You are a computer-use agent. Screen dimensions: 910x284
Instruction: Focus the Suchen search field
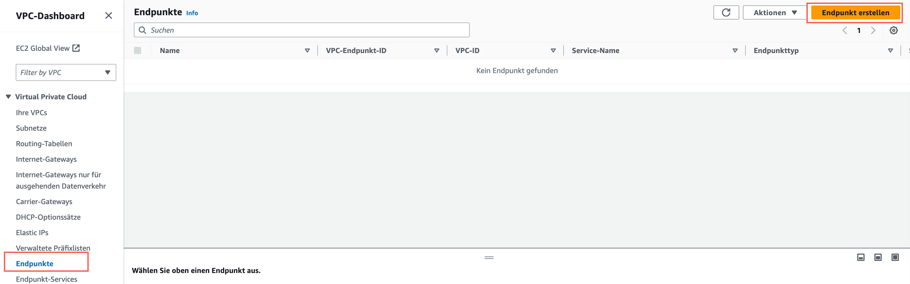click(x=301, y=30)
